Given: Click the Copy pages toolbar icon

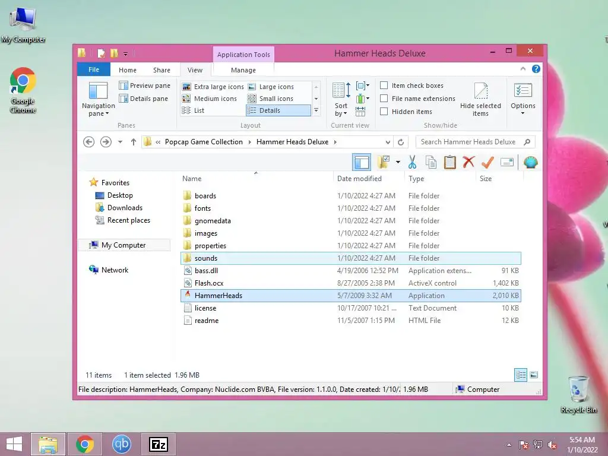Looking at the screenshot, I should click(x=431, y=162).
